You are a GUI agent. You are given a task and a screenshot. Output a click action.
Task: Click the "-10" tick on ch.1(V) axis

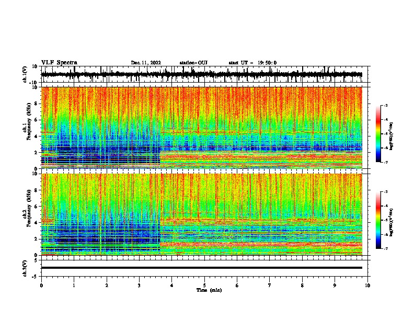(34, 82)
